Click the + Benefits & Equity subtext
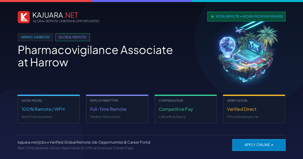The height and width of the screenshot is (159, 303). [x=172, y=117]
